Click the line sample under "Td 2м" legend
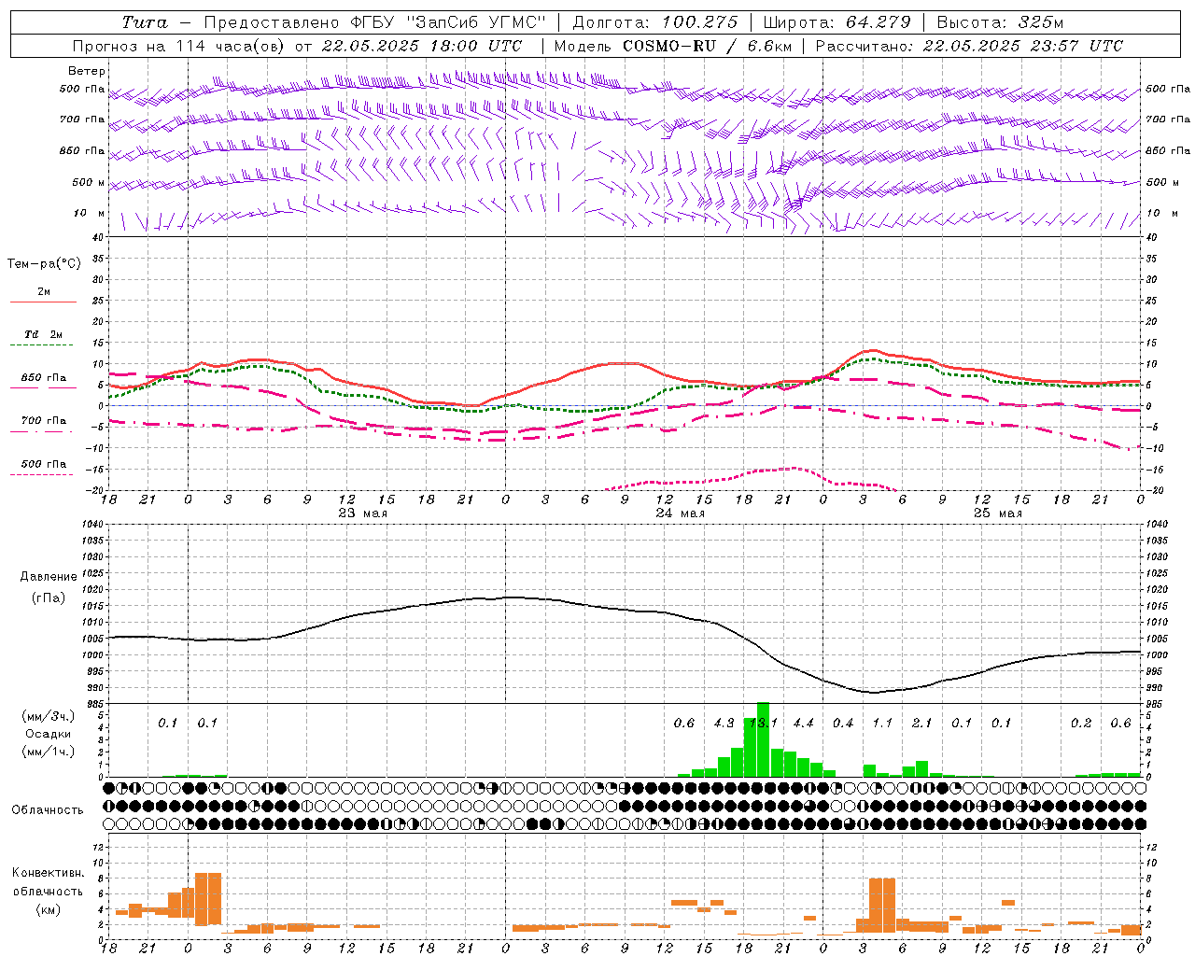Viewport: 1195px width, 956px height. [x=43, y=345]
